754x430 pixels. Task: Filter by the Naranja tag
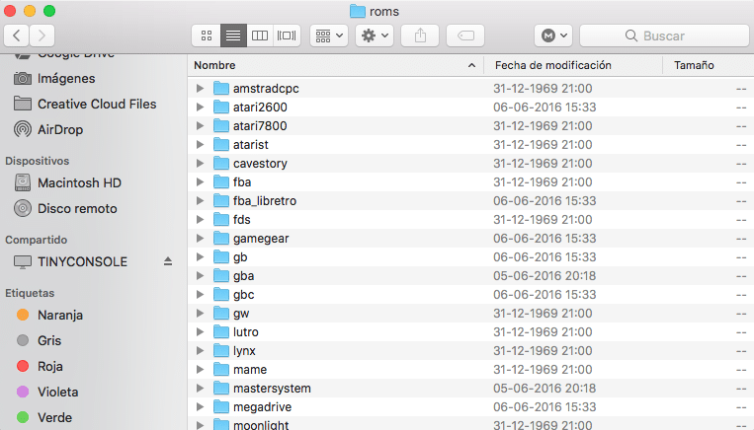tap(50, 315)
